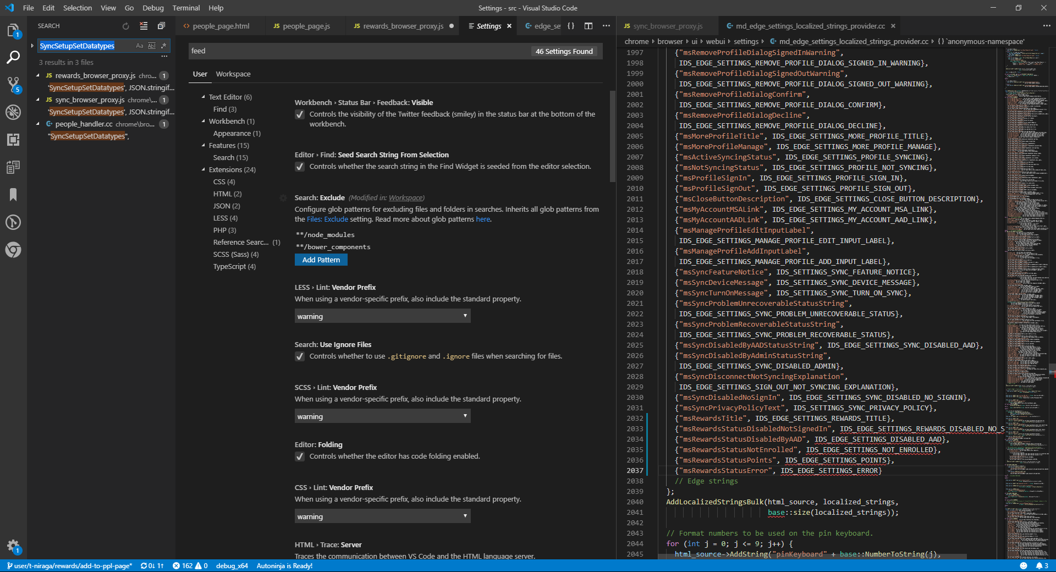
Task: Switch to Workspace settings tab
Action: [233, 74]
